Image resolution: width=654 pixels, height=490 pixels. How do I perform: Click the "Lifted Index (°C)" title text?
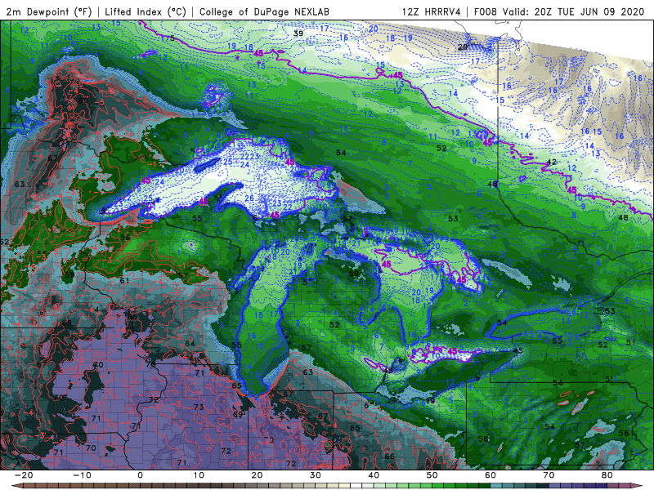coord(146,11)
